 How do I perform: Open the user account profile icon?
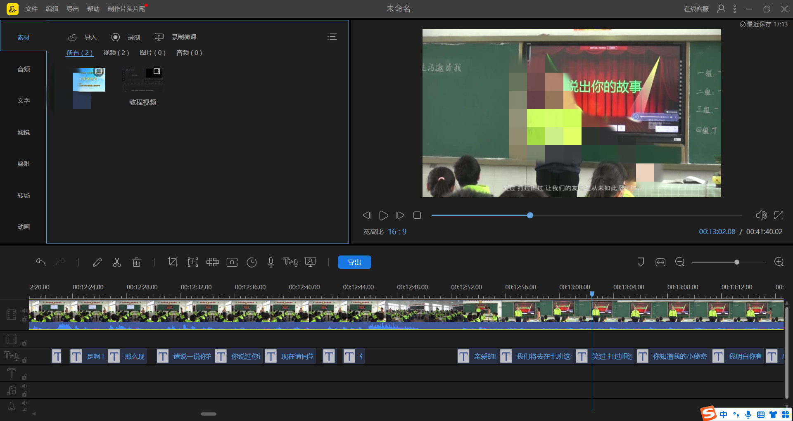(721, 9)
